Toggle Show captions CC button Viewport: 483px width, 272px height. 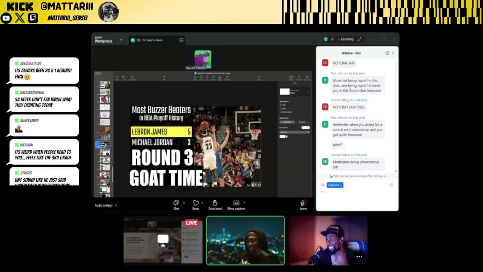[x=236, y=203]
